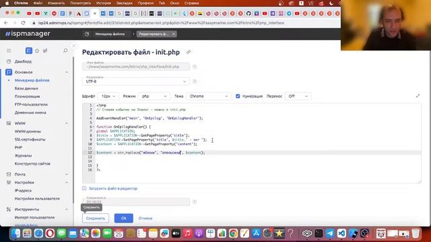
Task: Close the Редактировать ф... tab
Action: (174, 34)
